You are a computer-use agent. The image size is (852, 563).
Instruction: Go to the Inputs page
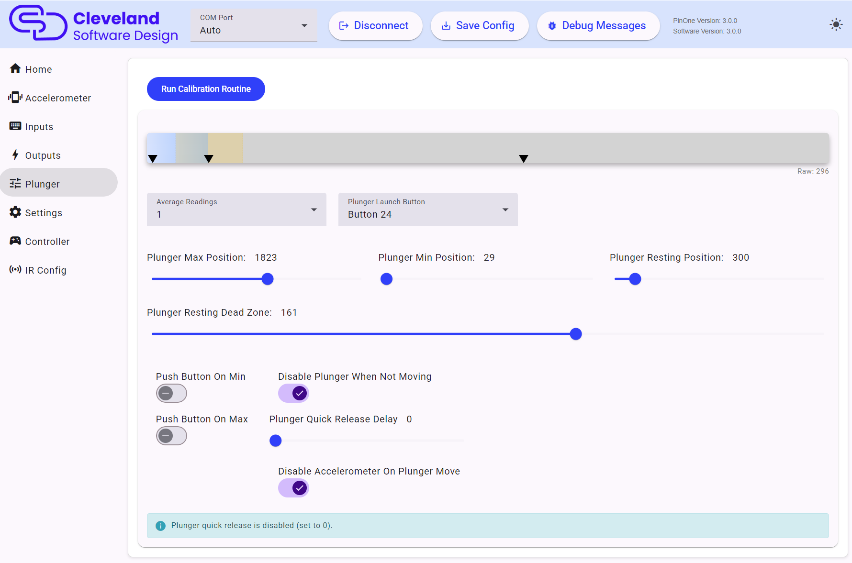pyautogui.click(x=58, y=127)
